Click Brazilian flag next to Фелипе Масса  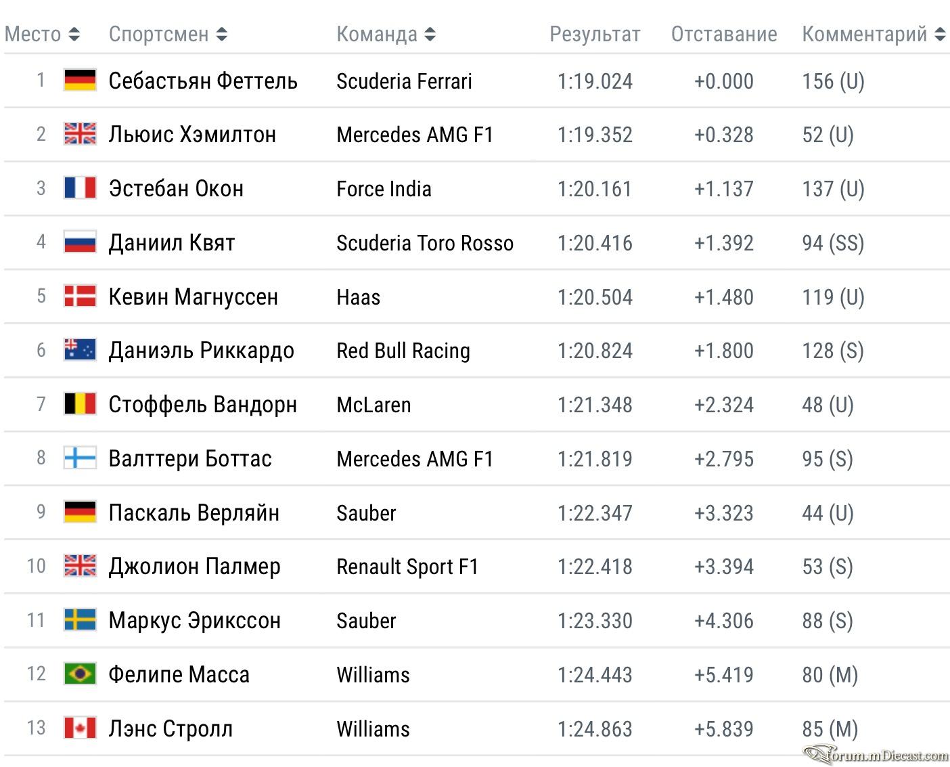(x=80, y=674)
